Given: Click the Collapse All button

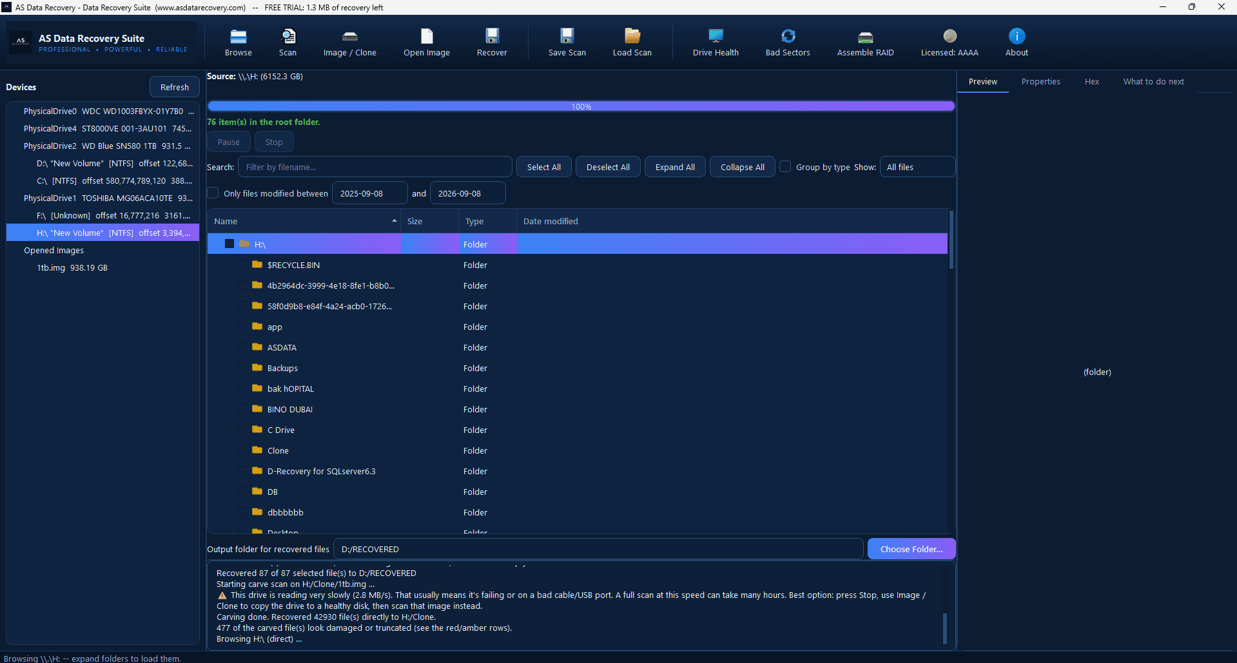Looking at the screenshot, I should pyautogui.click(x=742, y=167).
